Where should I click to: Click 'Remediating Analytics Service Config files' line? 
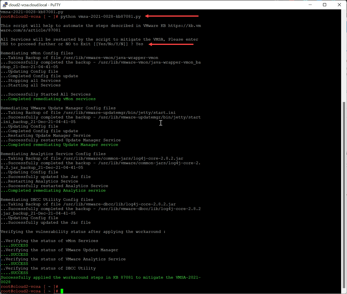pos(53,154)
